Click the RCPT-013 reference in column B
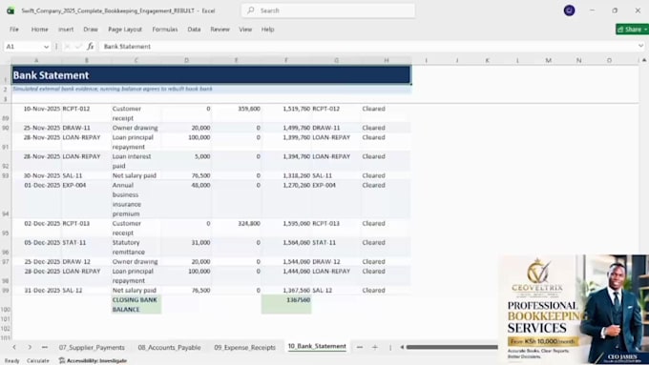649x365 pixels. [x=86, y=228]
